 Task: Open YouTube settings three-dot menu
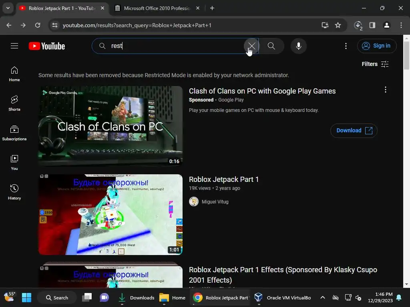[x=346, y=46]
